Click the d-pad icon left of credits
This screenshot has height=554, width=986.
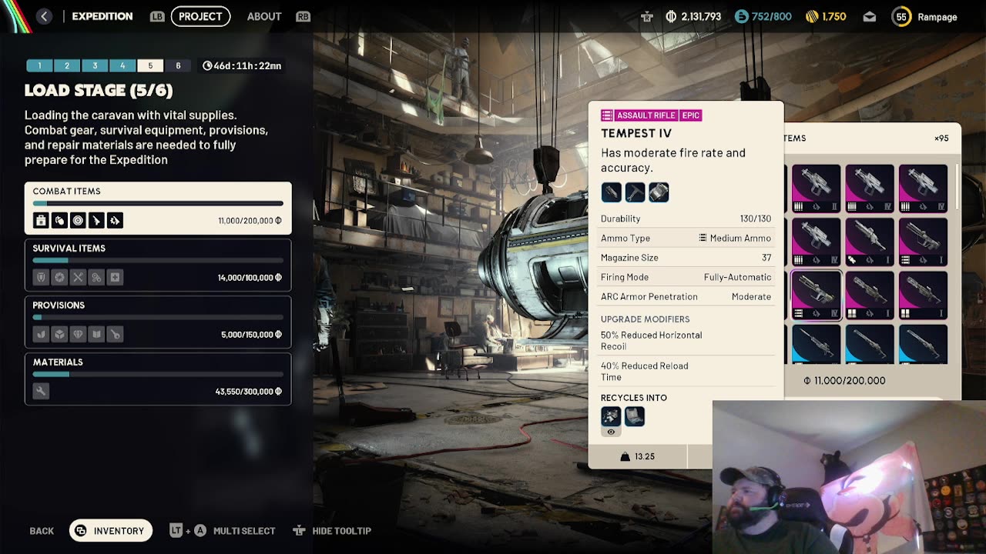647,17
